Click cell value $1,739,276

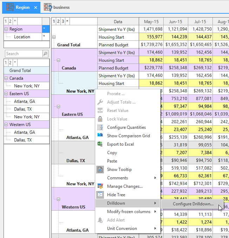point(151,45)
